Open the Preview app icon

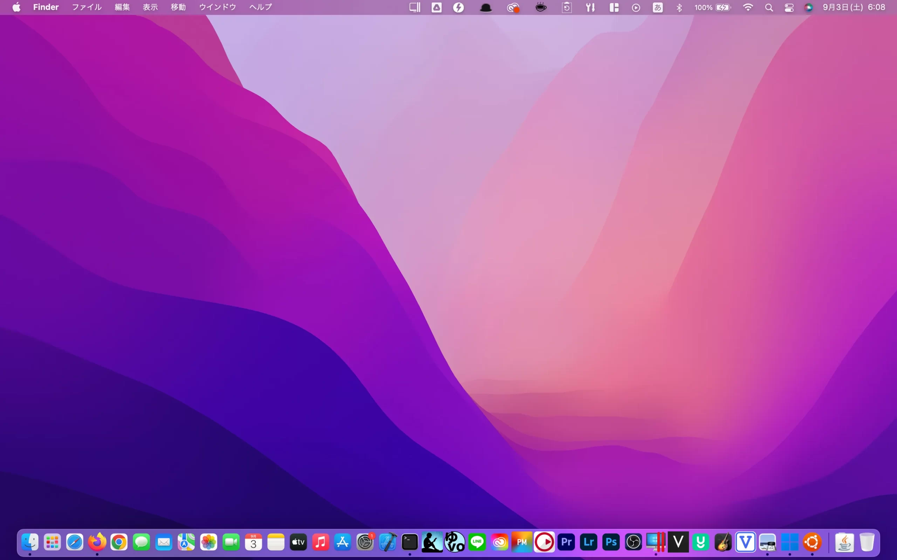[x=768, y=542]
